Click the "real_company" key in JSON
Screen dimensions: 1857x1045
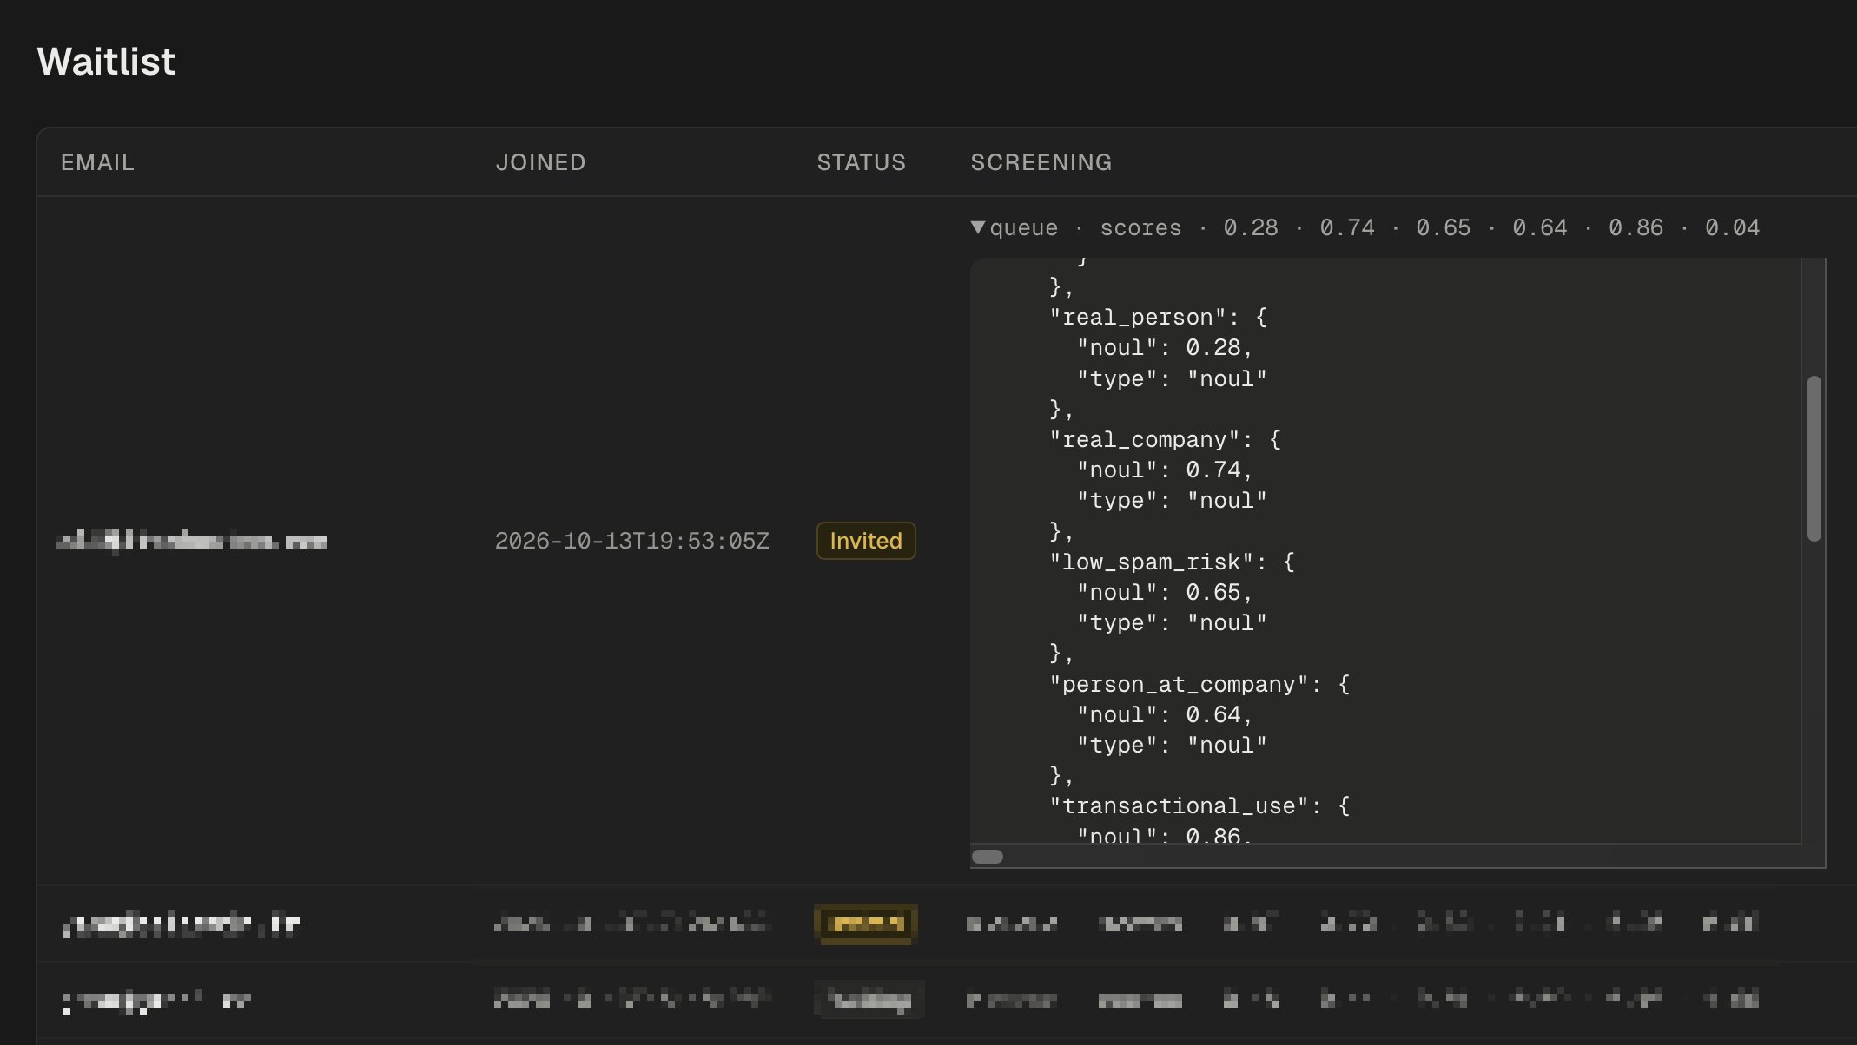click(x=1145, y=440)
